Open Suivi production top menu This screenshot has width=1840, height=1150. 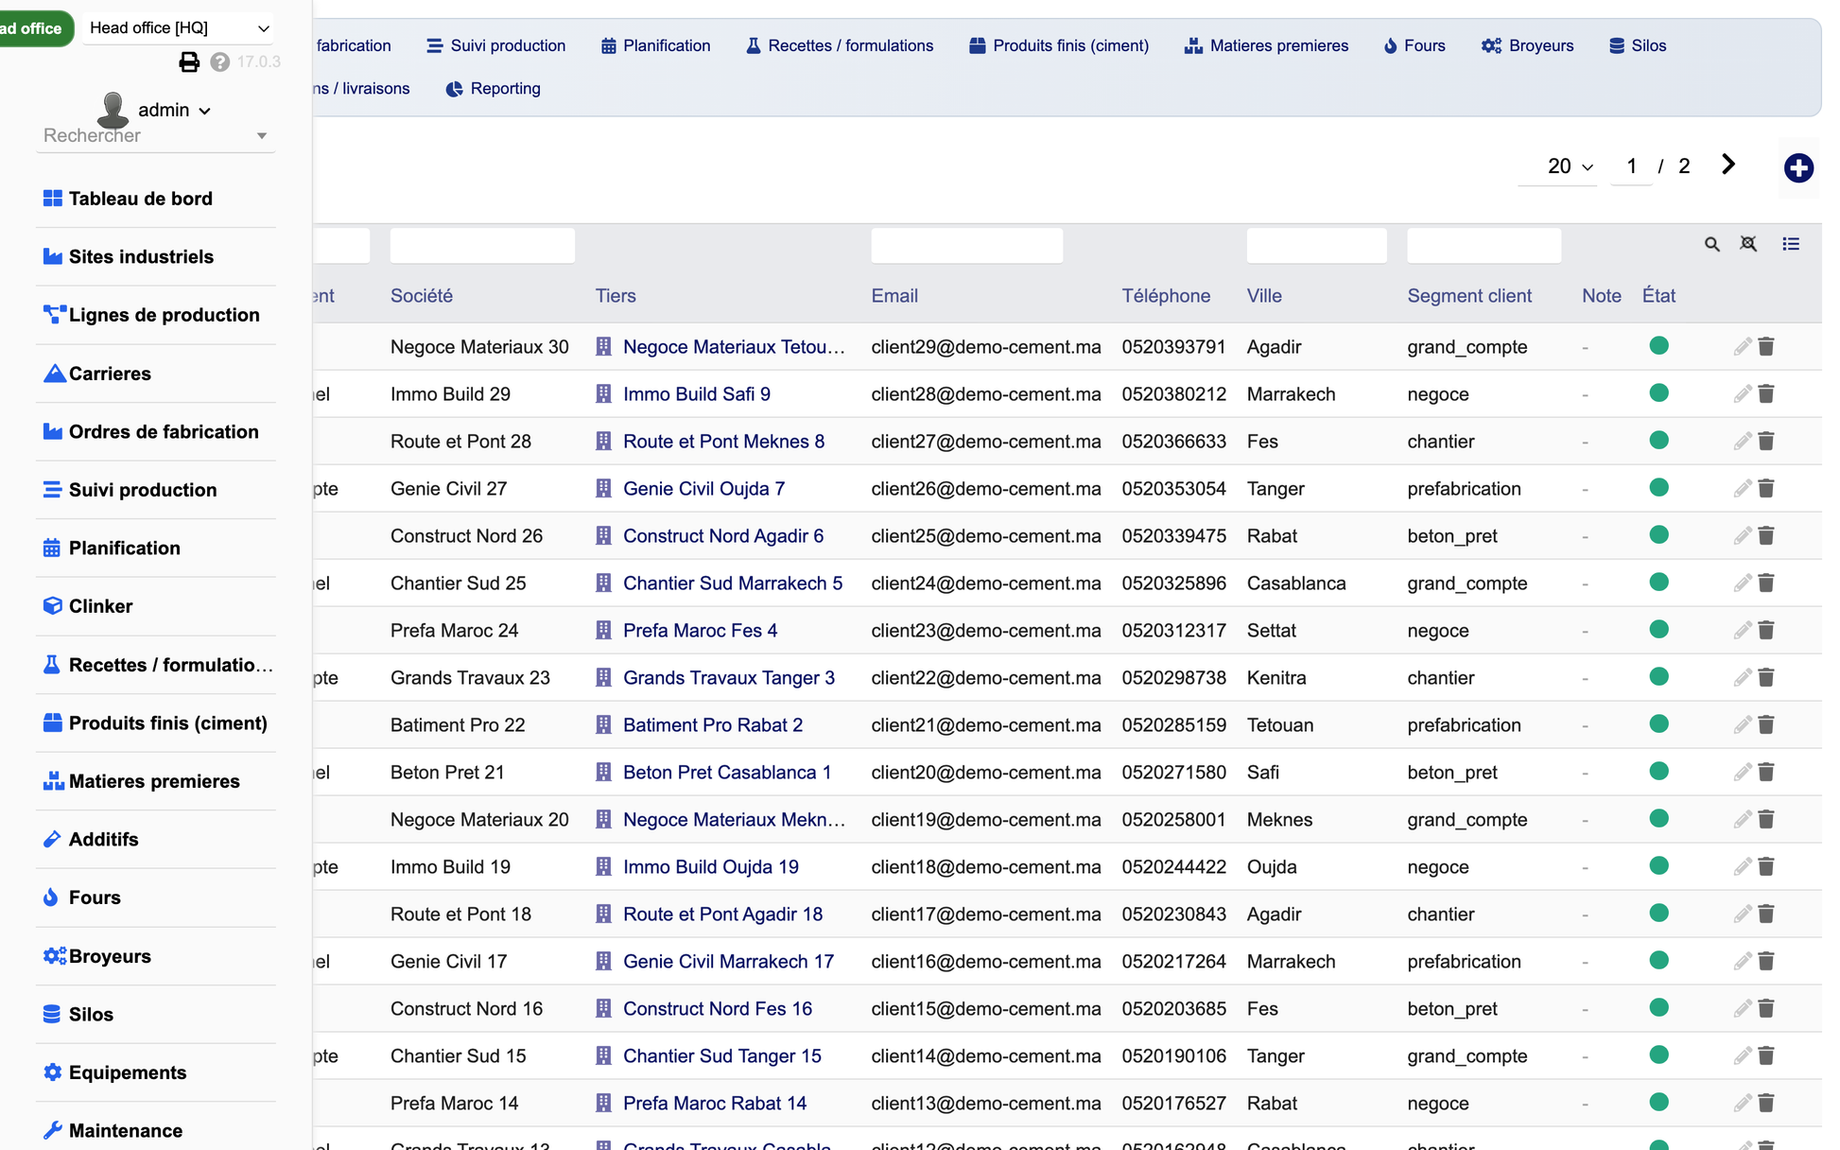(x=496, y=46)
